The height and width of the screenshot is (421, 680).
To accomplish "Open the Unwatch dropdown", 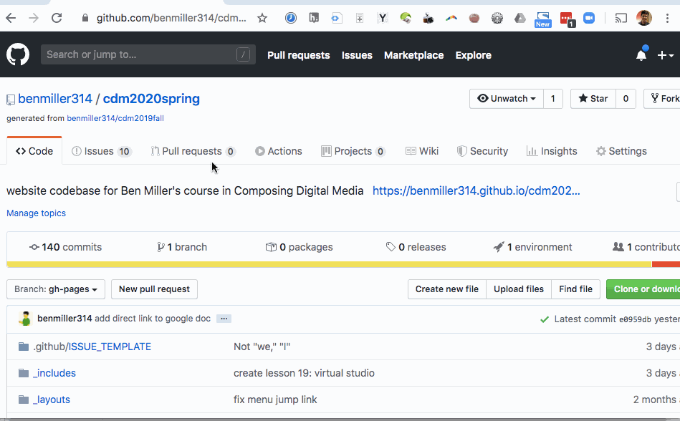I will pos(507,99).
